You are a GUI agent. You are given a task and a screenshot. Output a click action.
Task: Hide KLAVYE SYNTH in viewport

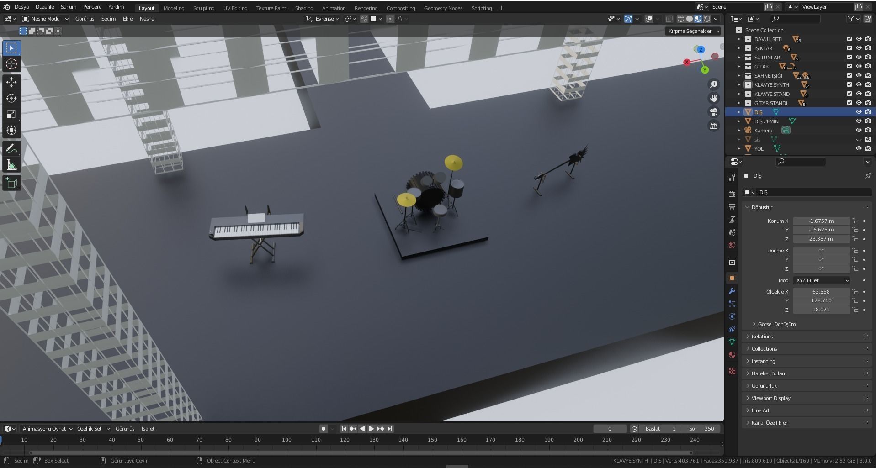click(x=859, y=85)
